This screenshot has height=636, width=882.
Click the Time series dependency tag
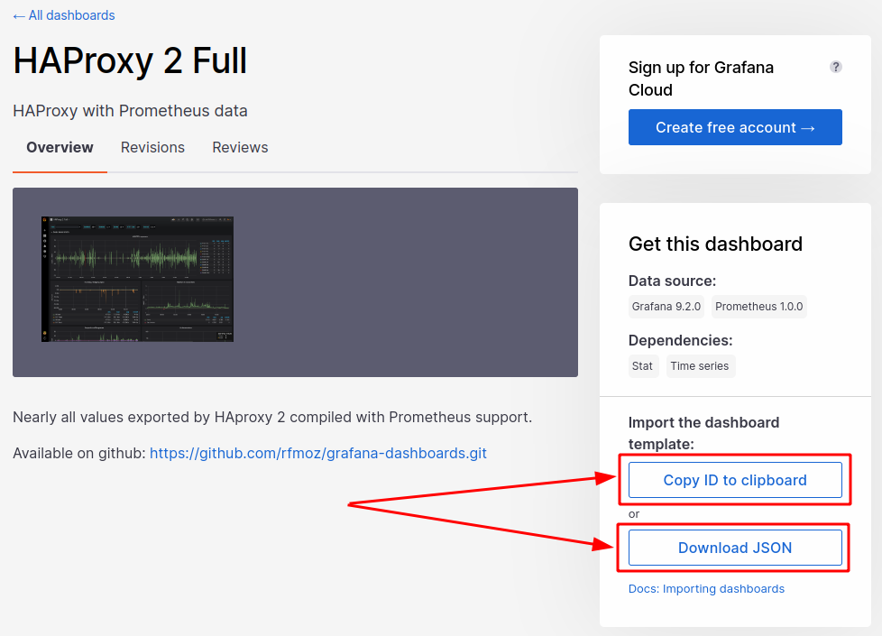[x=700, y=366]
